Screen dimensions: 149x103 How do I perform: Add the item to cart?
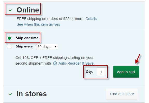[126, 72]
